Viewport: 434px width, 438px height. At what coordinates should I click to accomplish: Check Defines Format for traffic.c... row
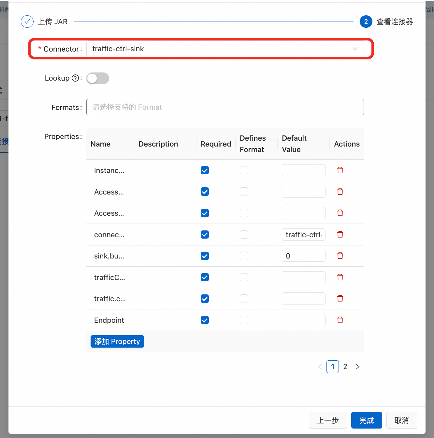click(x=244, y=299)
